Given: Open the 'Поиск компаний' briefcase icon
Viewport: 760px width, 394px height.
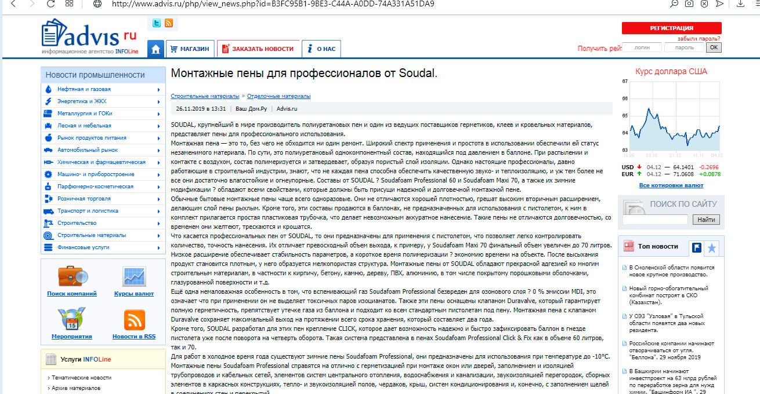Looking at the screenshot, I should 72,276.
